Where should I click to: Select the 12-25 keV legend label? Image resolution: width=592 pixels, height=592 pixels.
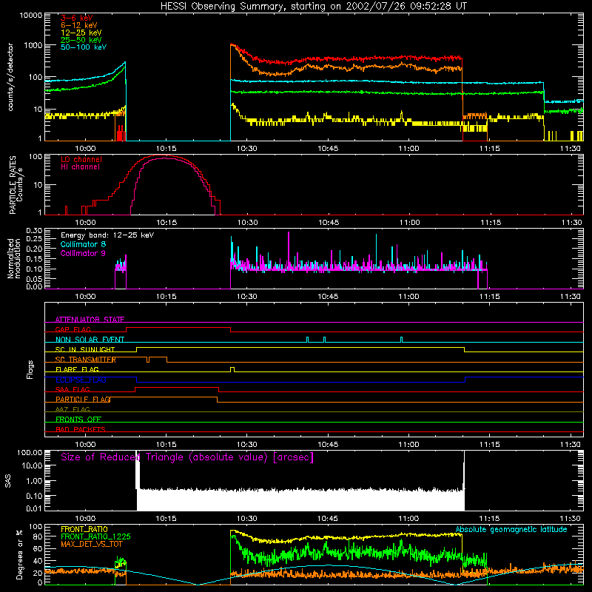click(81, 33)
